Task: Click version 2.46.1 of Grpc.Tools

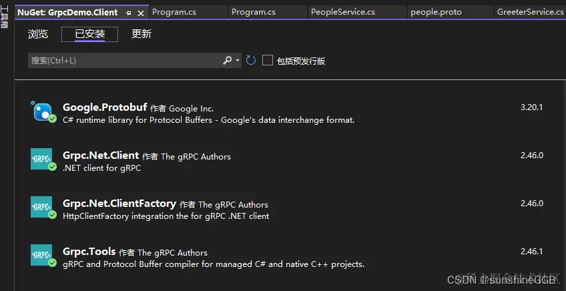Action: 532,251
